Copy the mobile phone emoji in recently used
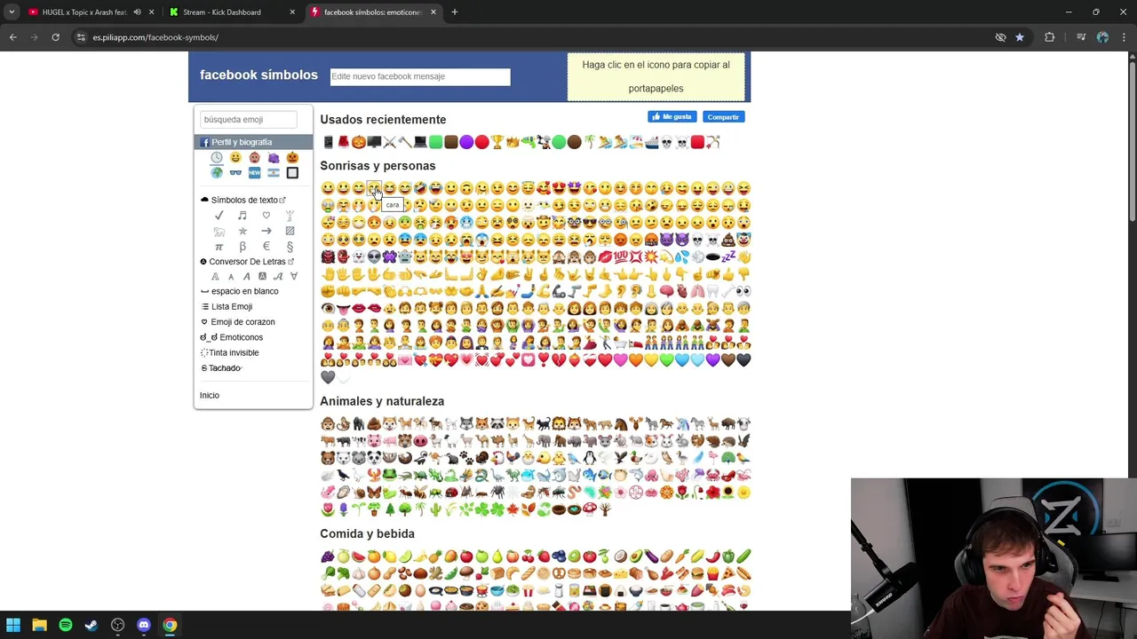1137x639 pixels. (328, 142)
